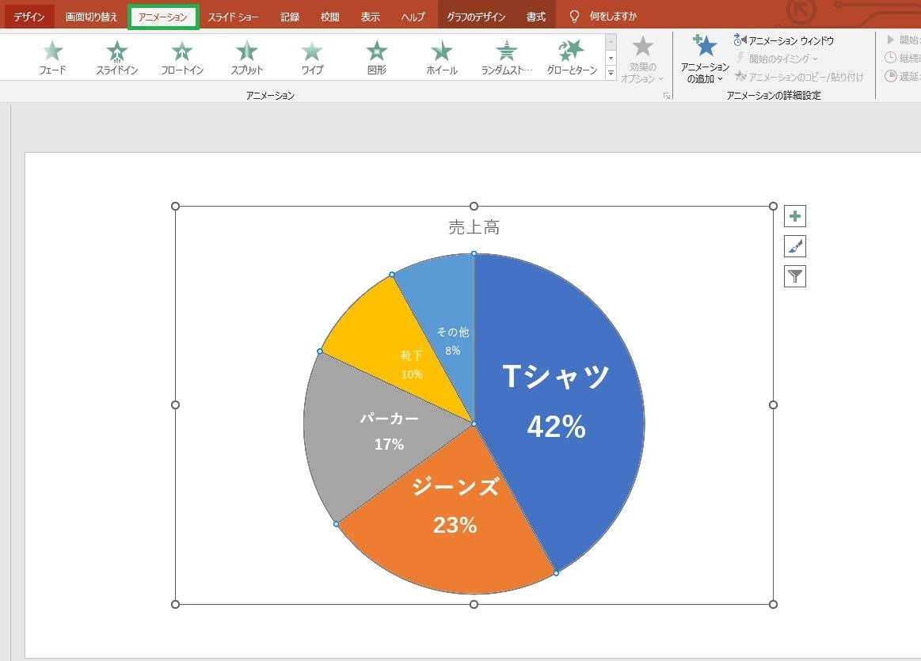This screenshot has height=661, width=921.
Task: Open the 表示 tab
Action: pos(370,17)
